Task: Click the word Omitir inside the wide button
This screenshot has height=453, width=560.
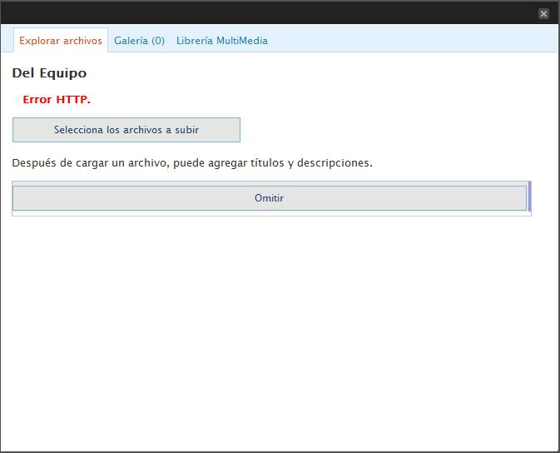Action: tap(269, 198)
